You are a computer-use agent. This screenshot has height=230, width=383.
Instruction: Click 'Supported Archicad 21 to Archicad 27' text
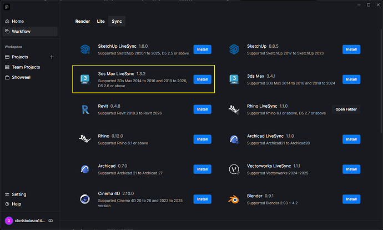[x=130, y=173]
